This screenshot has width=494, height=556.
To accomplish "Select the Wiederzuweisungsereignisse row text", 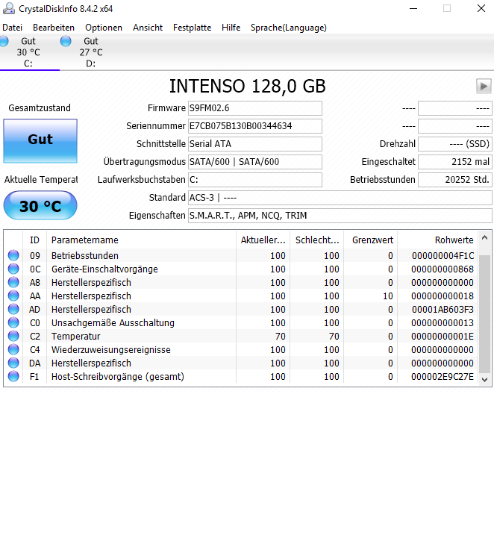I will pos(111,349).
